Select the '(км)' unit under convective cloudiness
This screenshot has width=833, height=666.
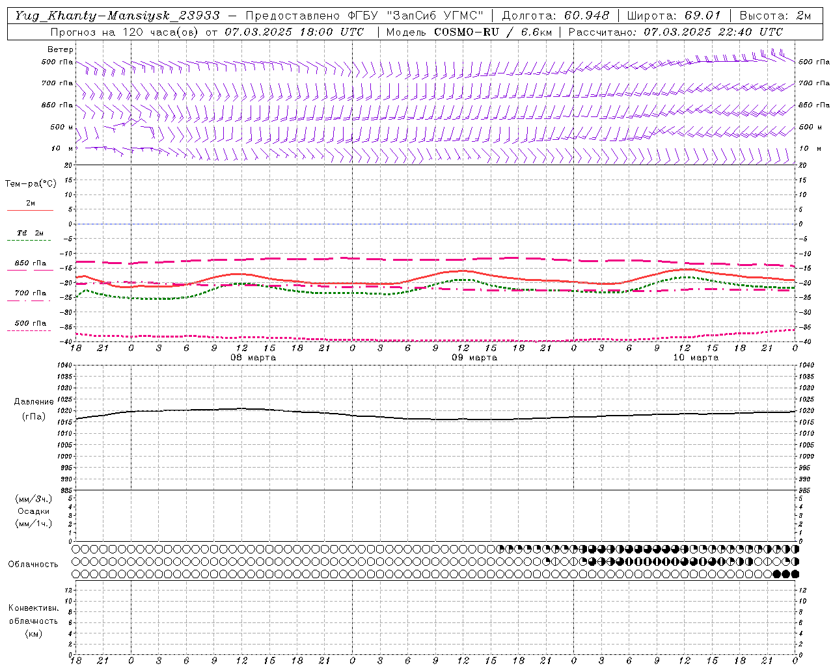point(33,633)
